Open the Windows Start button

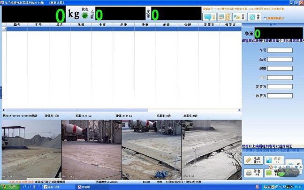coord(9,187)
